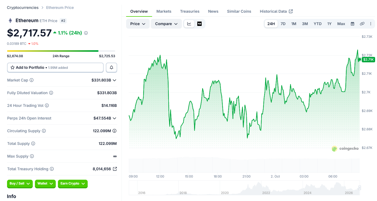Screen dimensions: 377x201
Task: Switch to the Markets tab
Action: [164, 11]
